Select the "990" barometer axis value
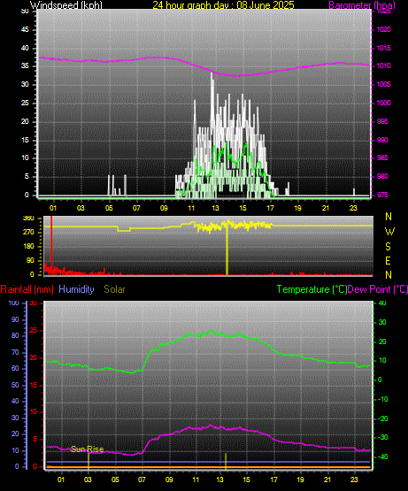 point(382,140)
